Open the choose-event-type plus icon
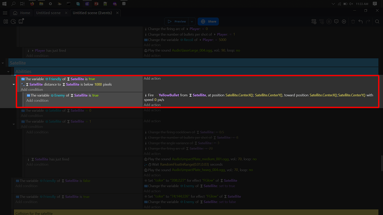 pos(344,21)
